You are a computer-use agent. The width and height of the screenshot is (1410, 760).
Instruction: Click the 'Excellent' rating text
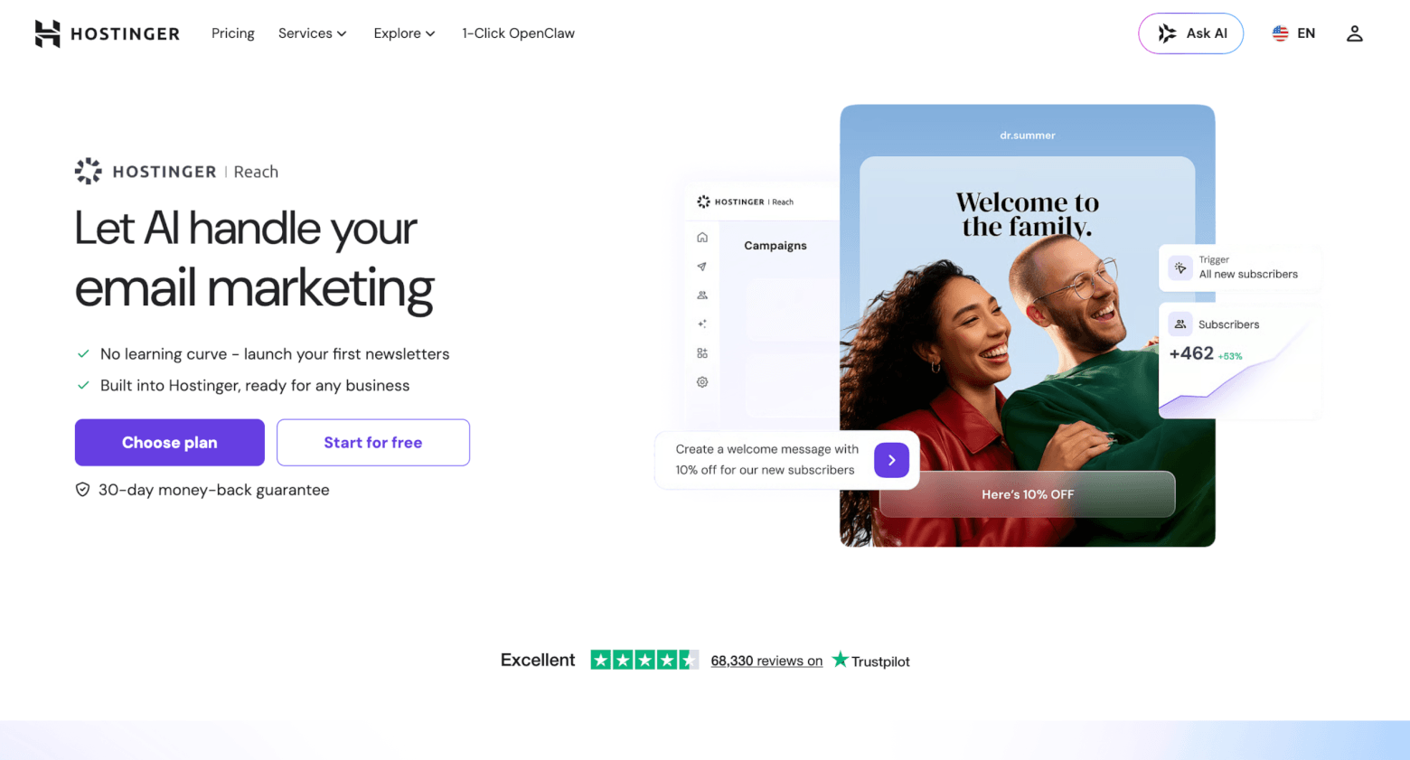click(x=538, y=661)
